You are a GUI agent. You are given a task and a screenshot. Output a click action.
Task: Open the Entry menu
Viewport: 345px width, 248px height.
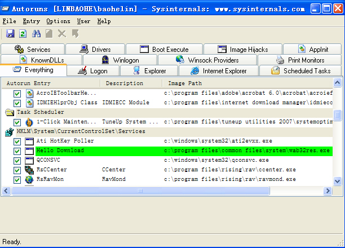click(x=32, y=21)
